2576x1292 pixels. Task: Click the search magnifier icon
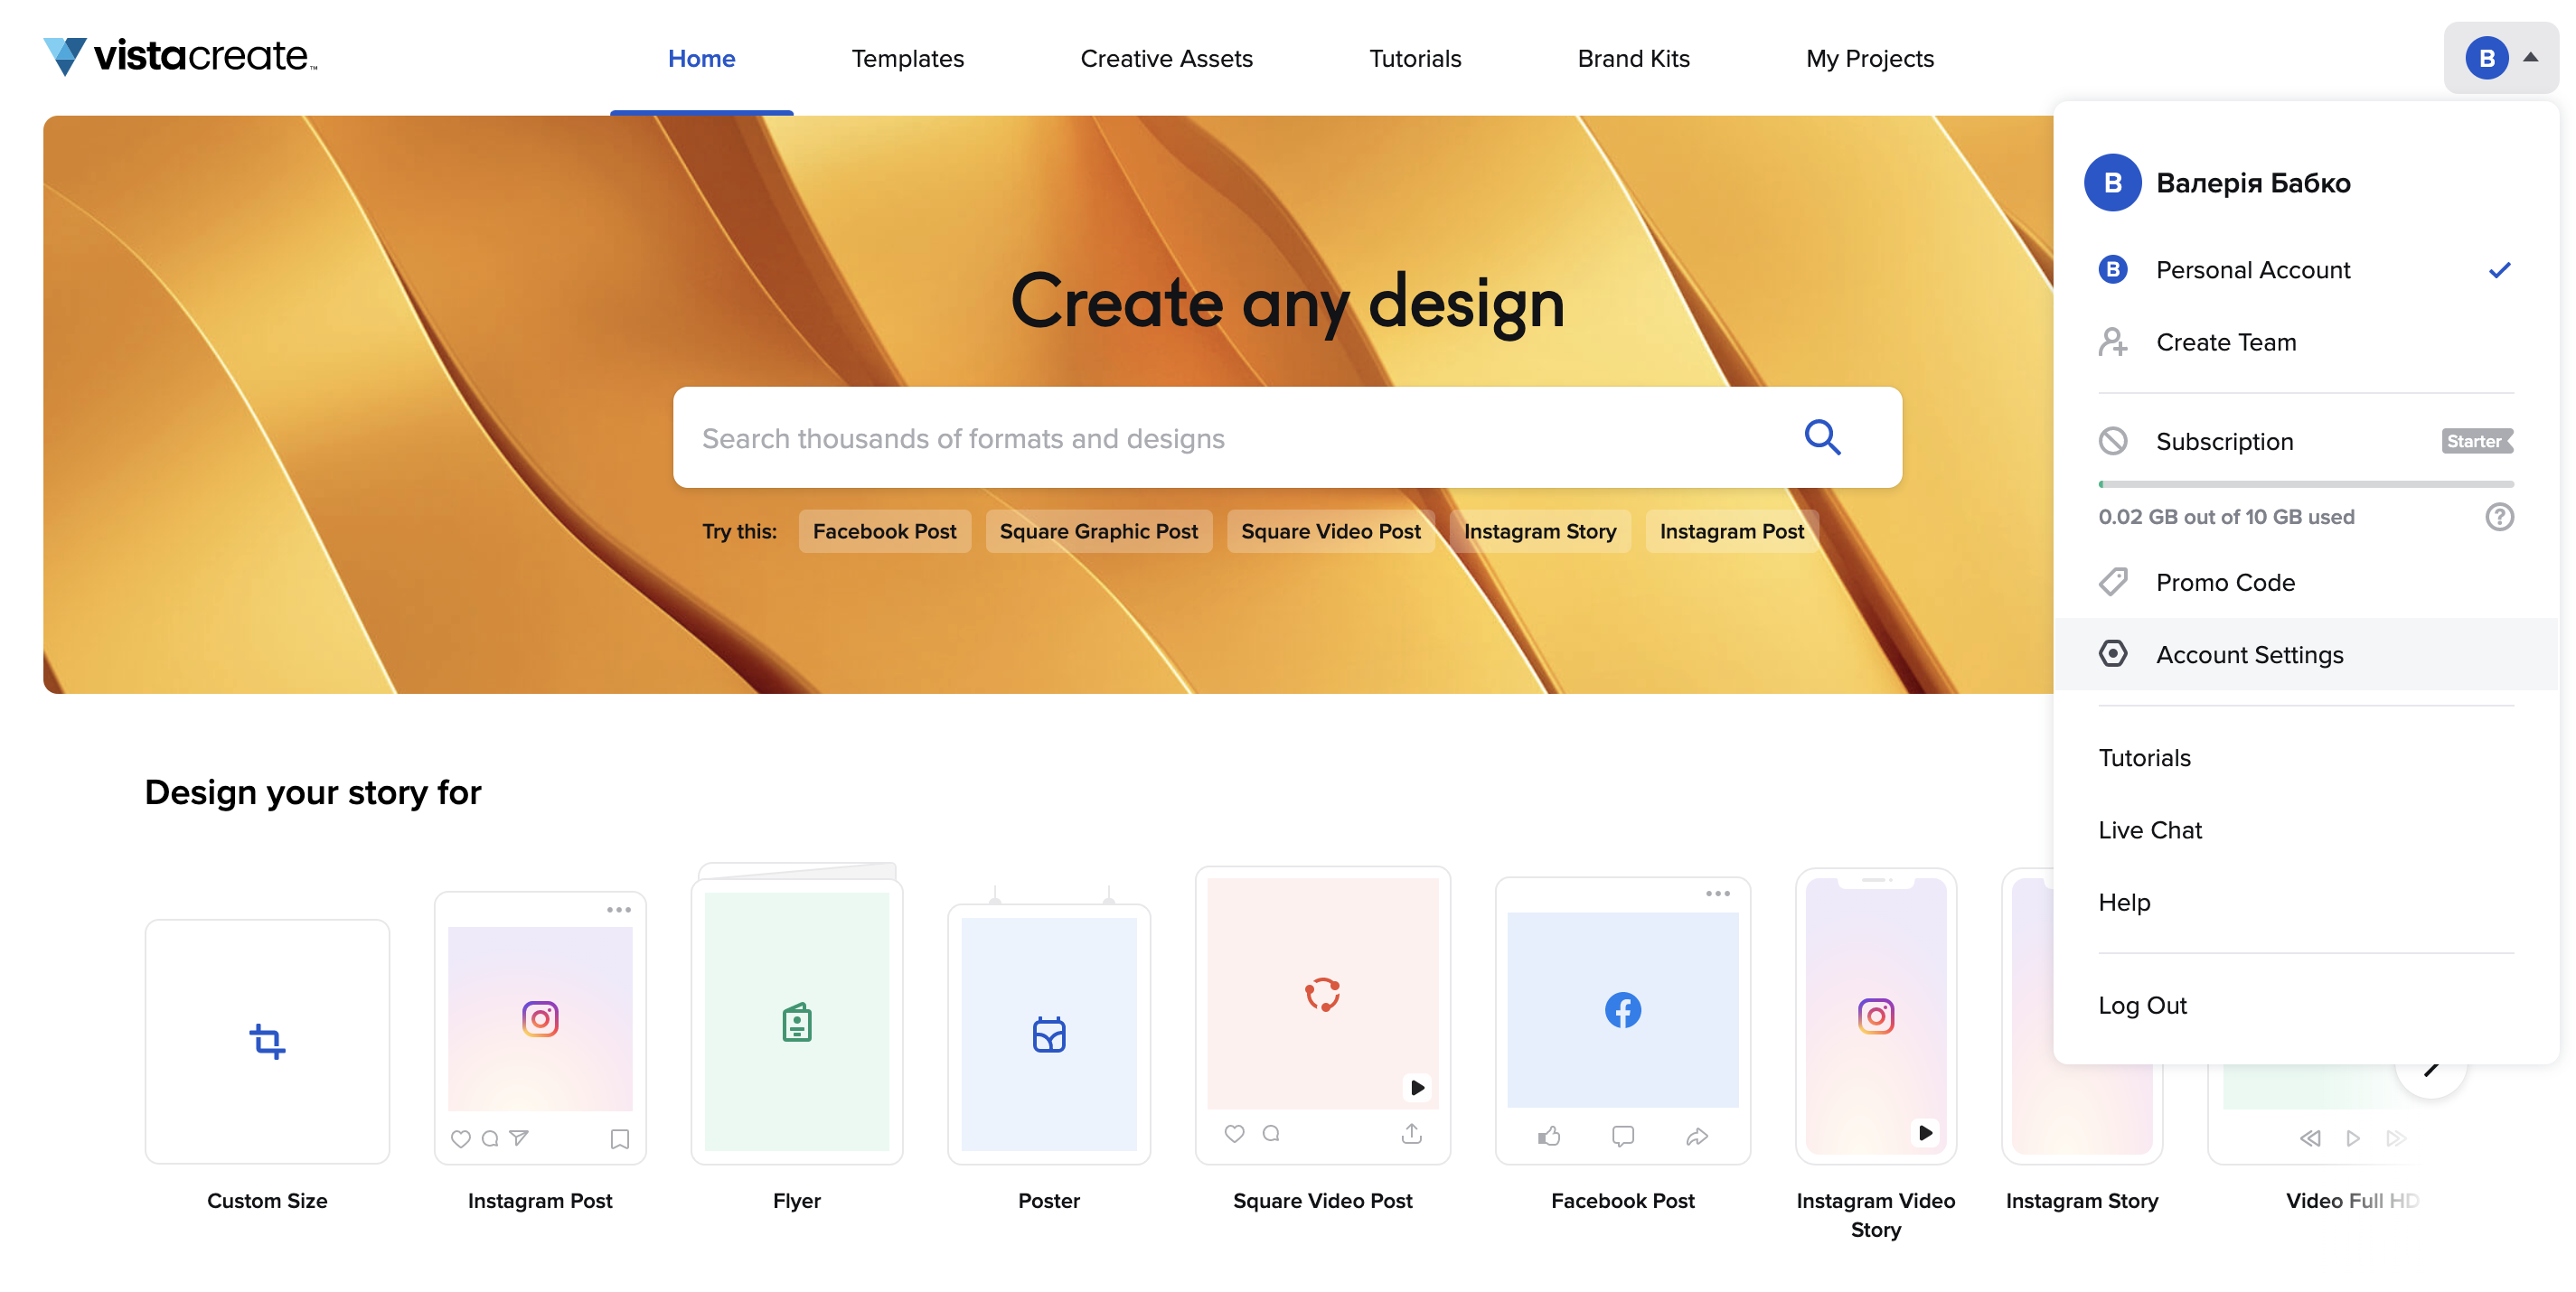click(x=1822, y=436)
